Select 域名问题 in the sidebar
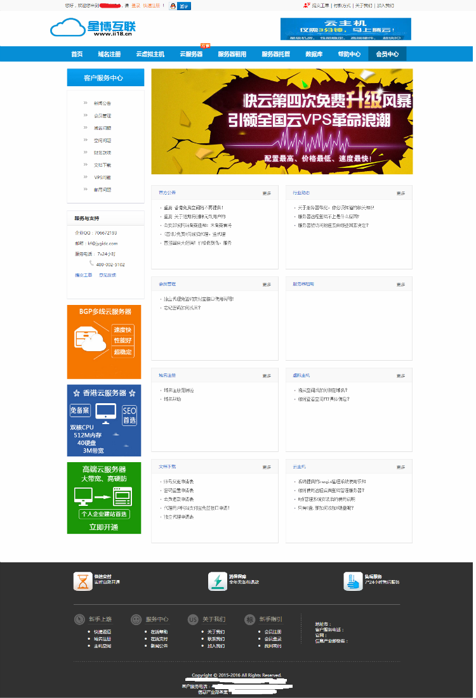476x698 pixels. click(103, 128)
